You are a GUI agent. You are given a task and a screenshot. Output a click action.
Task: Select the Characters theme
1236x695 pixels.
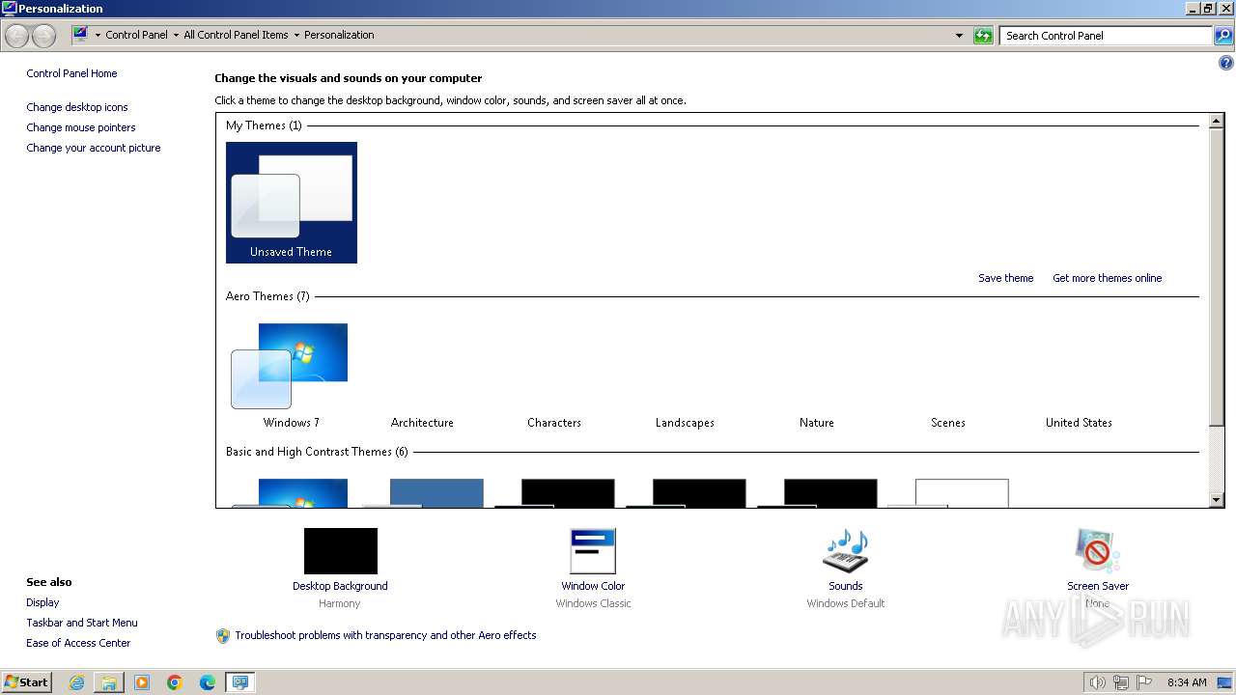click(554, 375)
